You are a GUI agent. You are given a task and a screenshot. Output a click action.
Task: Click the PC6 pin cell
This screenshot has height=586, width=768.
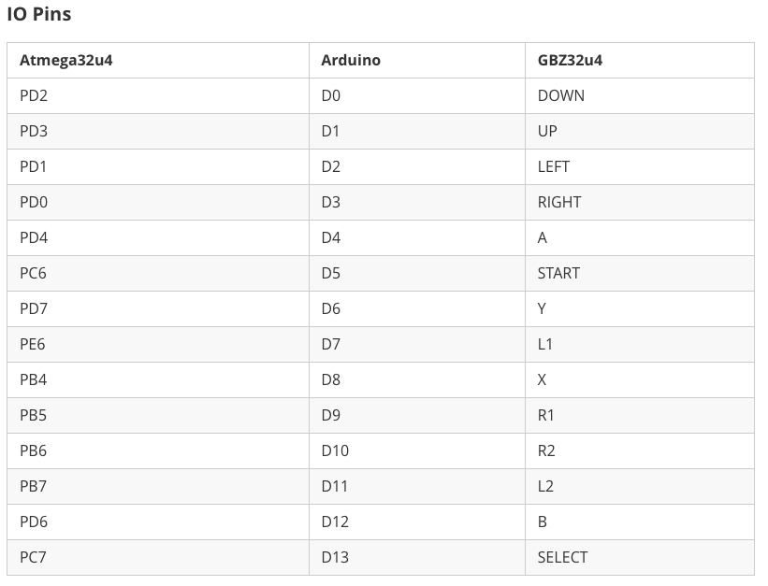pyautogui.click(x=158, y=273)
